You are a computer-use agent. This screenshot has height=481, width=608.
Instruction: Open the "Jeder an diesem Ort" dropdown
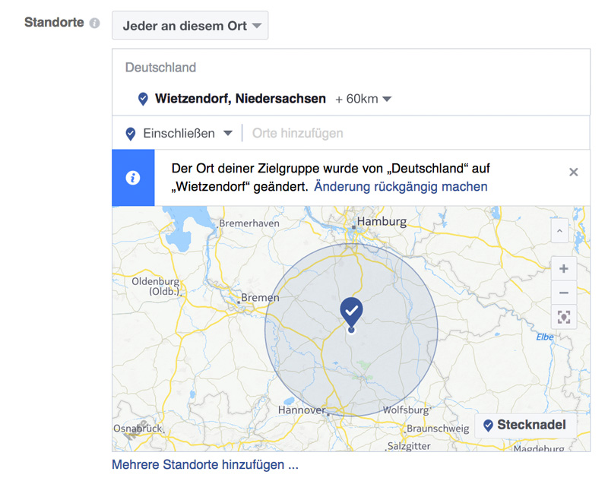pyautogui.click(x=190, y=25)
